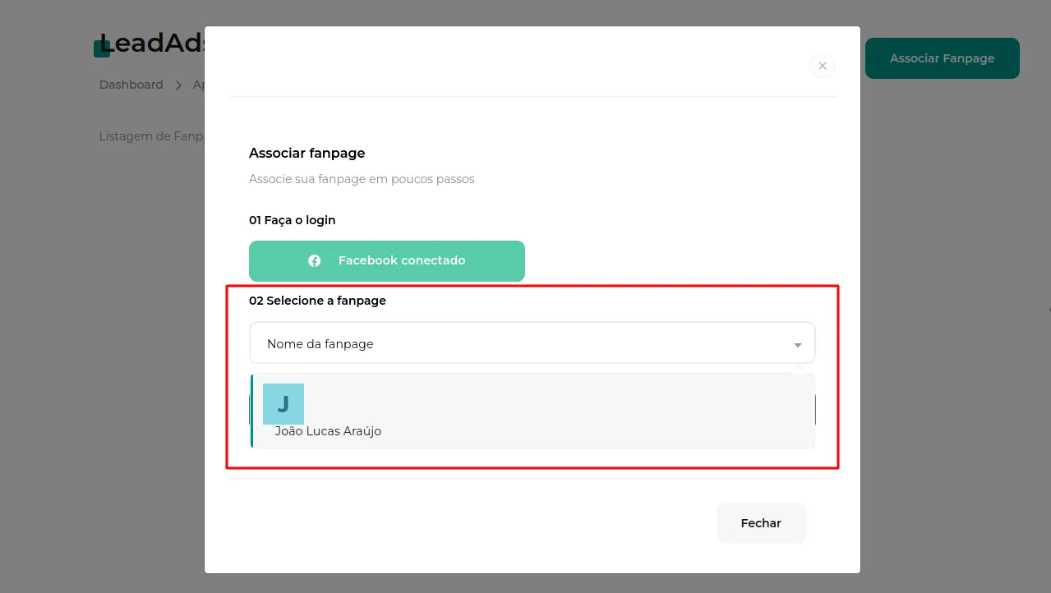
Task: Click the Facebook conectado button
Action: (387, 261)
